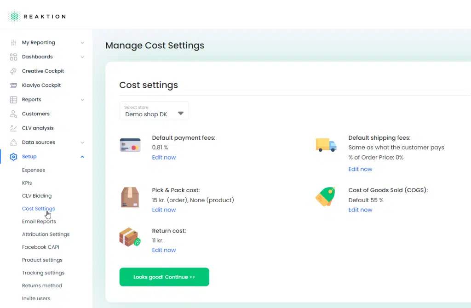Click the My Reporting sliders icon
Screen dimensions: 471x308
pyautogui.click(x=13, y=43)
